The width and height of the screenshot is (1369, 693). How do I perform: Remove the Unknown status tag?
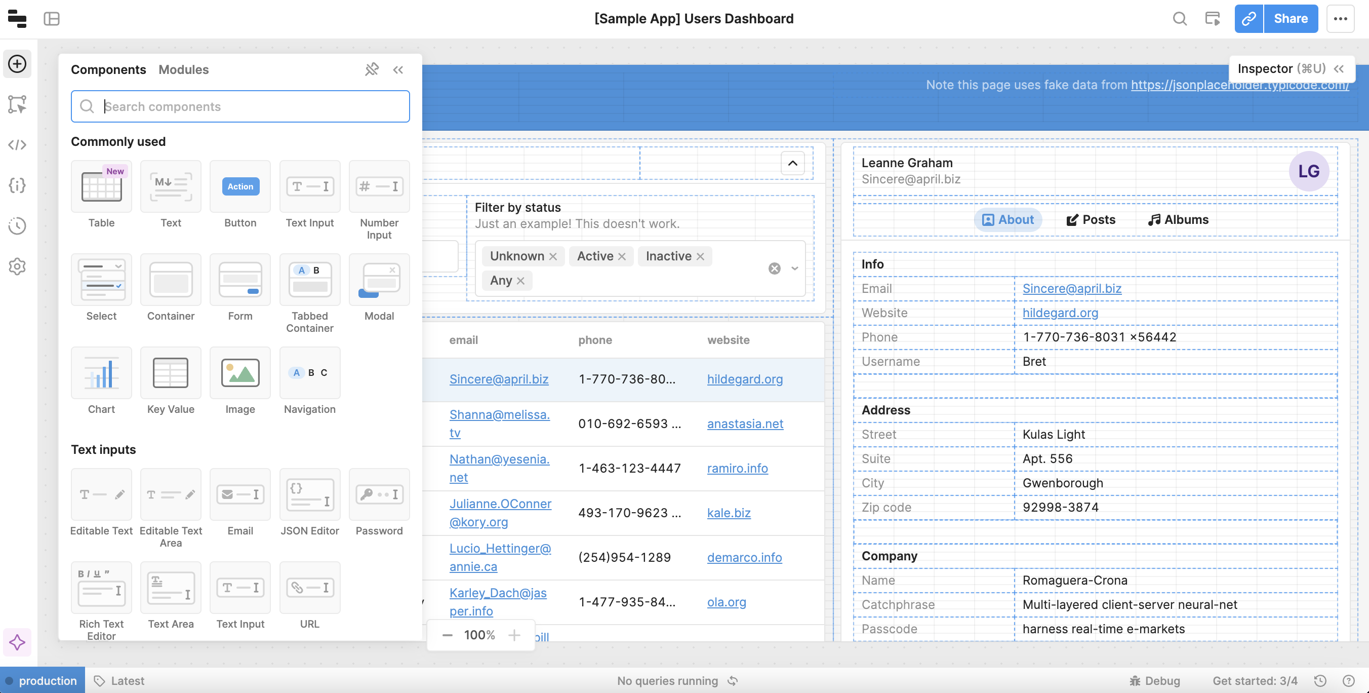553,256
